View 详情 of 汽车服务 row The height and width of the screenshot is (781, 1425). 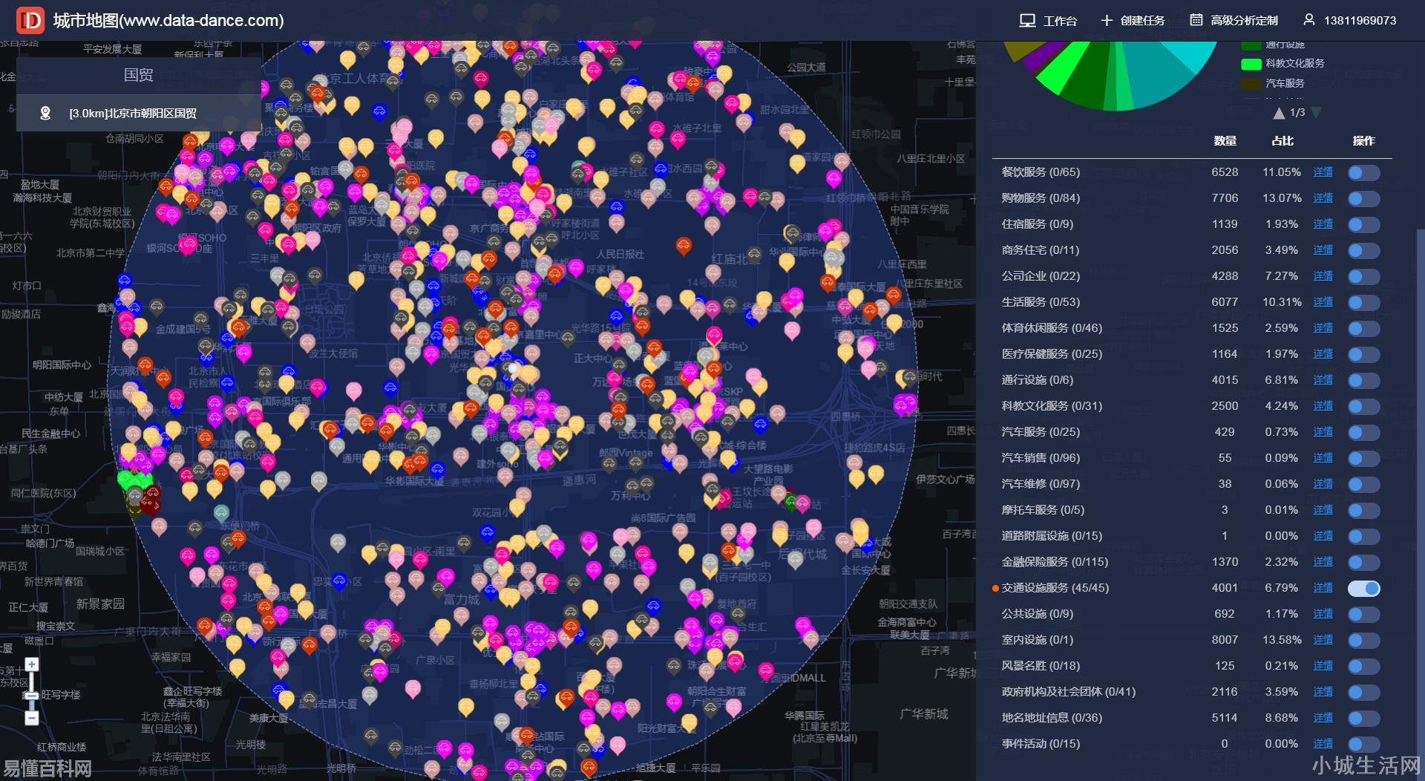click(1323, 432)
